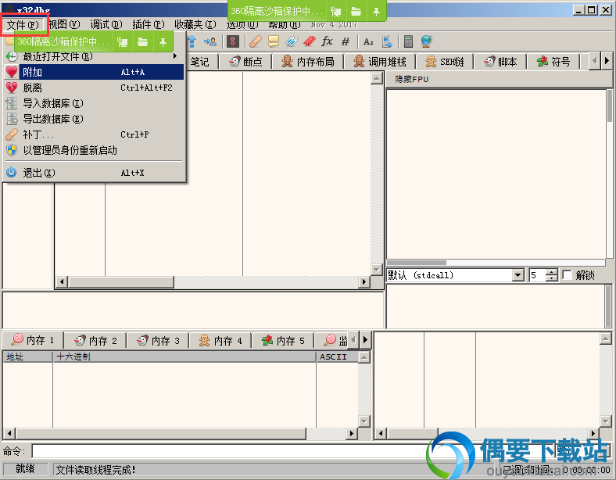616x480 pixels.
Task: Expand the 最近打开文件 submenu arrow
Action: click(x=175, y=56)
